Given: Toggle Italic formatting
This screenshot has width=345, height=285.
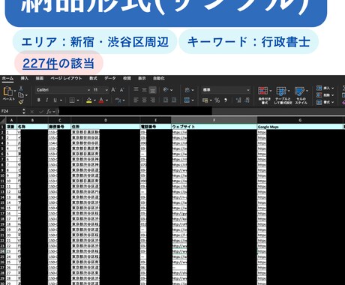Looking at the screenshot, I should (x=46, y=100).
